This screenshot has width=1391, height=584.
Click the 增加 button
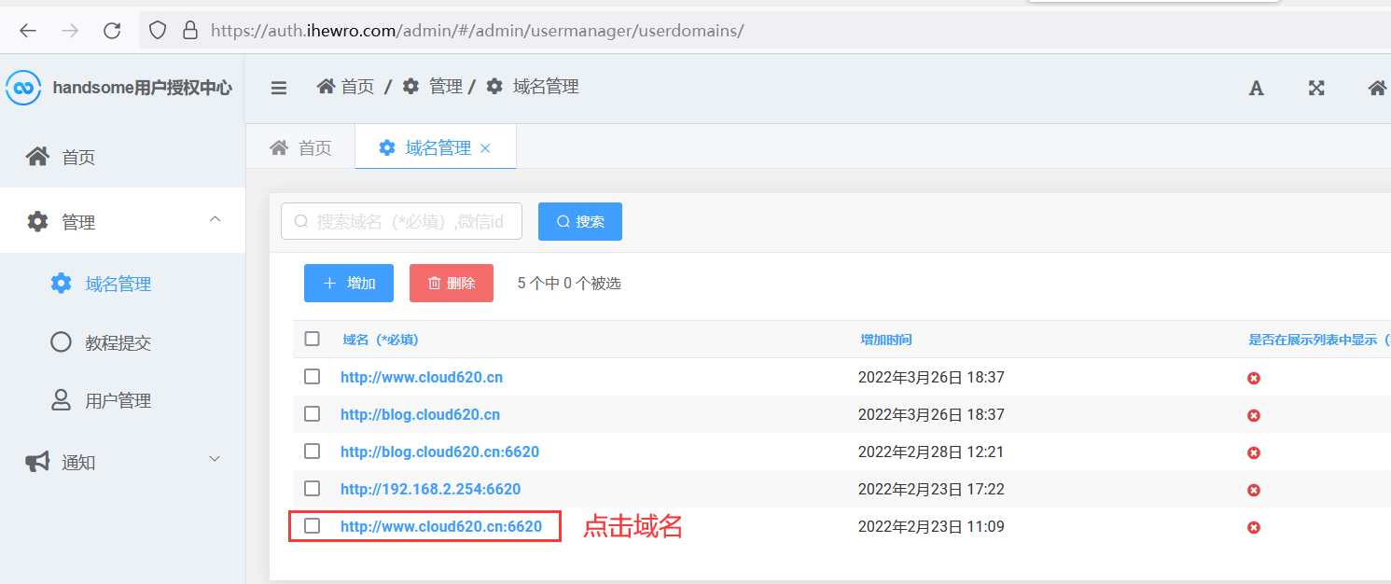[x=349, y=283]
